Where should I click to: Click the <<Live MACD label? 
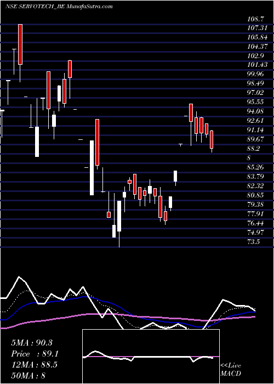[231, 369]
